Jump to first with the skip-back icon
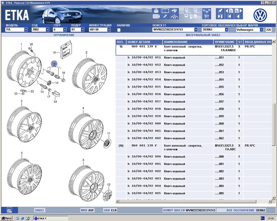This screenshot has width=277, height=221. pyautogui.click(x=229, y=17)
